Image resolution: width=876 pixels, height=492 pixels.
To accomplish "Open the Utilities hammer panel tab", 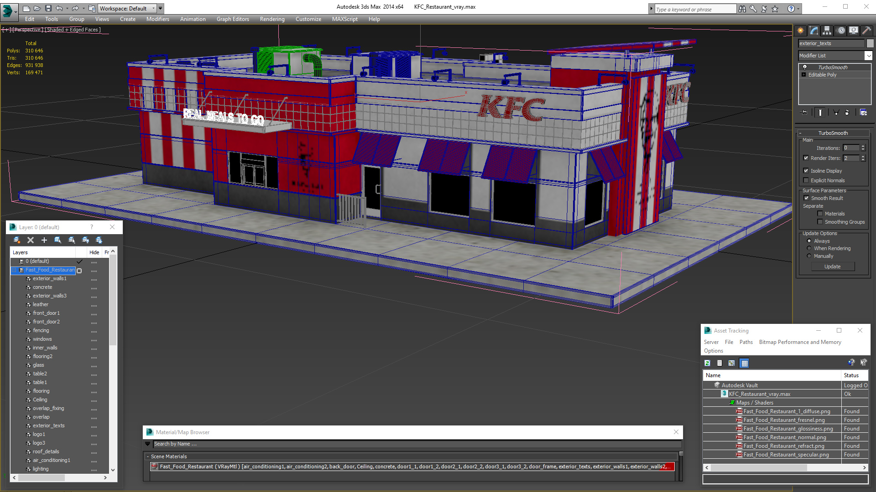I will point(866,31).
